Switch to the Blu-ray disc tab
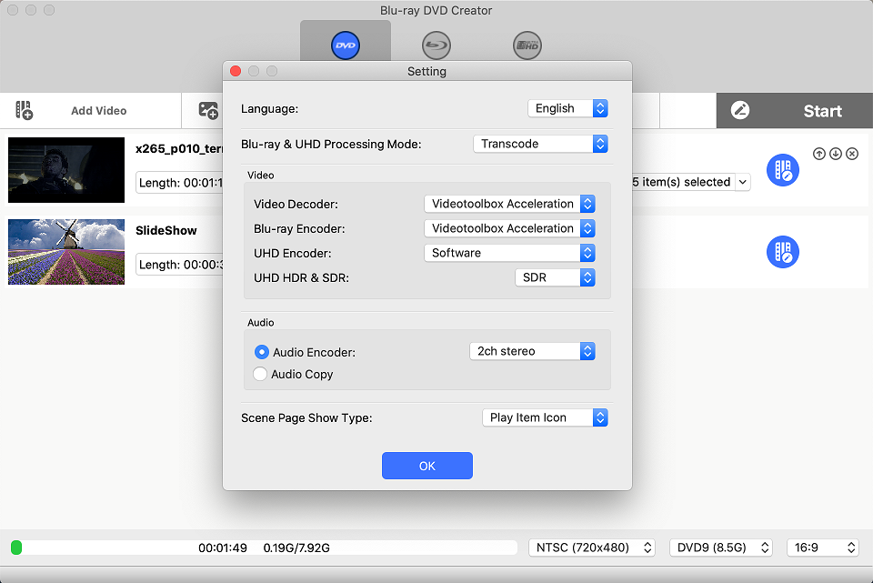 click(436, 45)
